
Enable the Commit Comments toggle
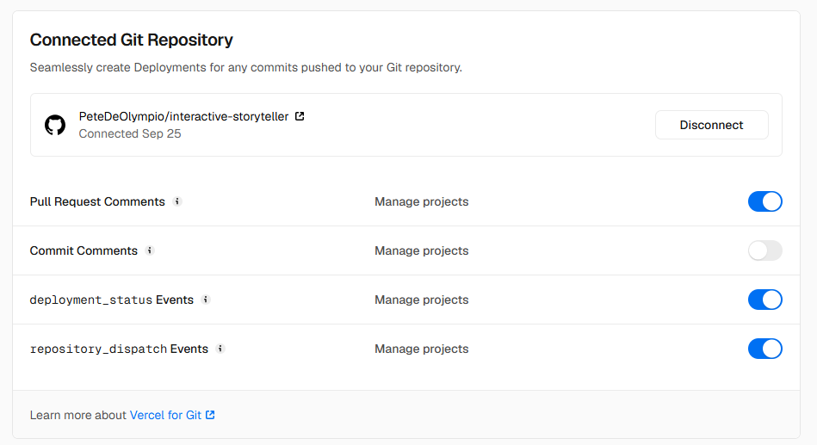[x=764, y=250]
